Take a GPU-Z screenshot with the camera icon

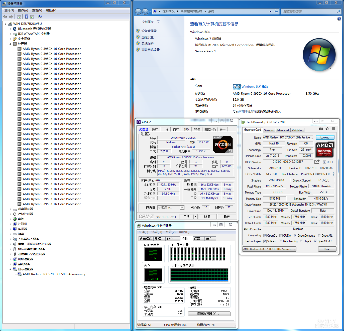point(320,129)
